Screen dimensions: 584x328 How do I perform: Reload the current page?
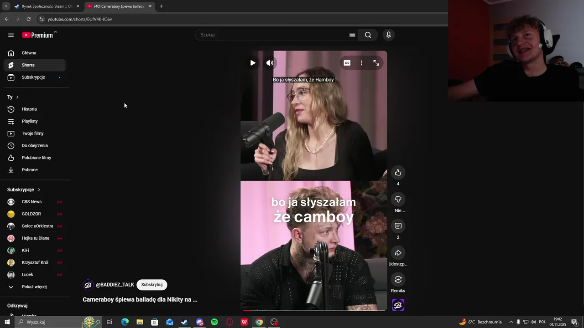pos(28,19)
